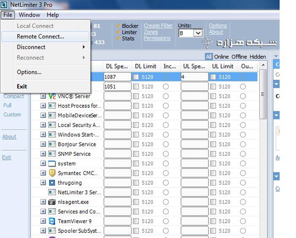This screenshot has height=238, width=296.
Task: Click the vertical scrollbar thumb
Action: coord(263,94)
